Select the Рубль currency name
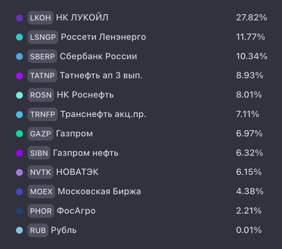This screenshot has height=249, width=282. [x=64, y=230]
